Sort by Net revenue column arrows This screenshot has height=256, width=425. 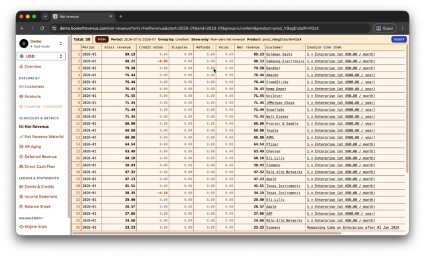[262, 47]
